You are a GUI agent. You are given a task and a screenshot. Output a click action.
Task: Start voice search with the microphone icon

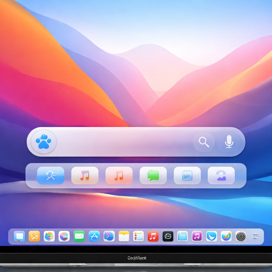click(229, 142)
